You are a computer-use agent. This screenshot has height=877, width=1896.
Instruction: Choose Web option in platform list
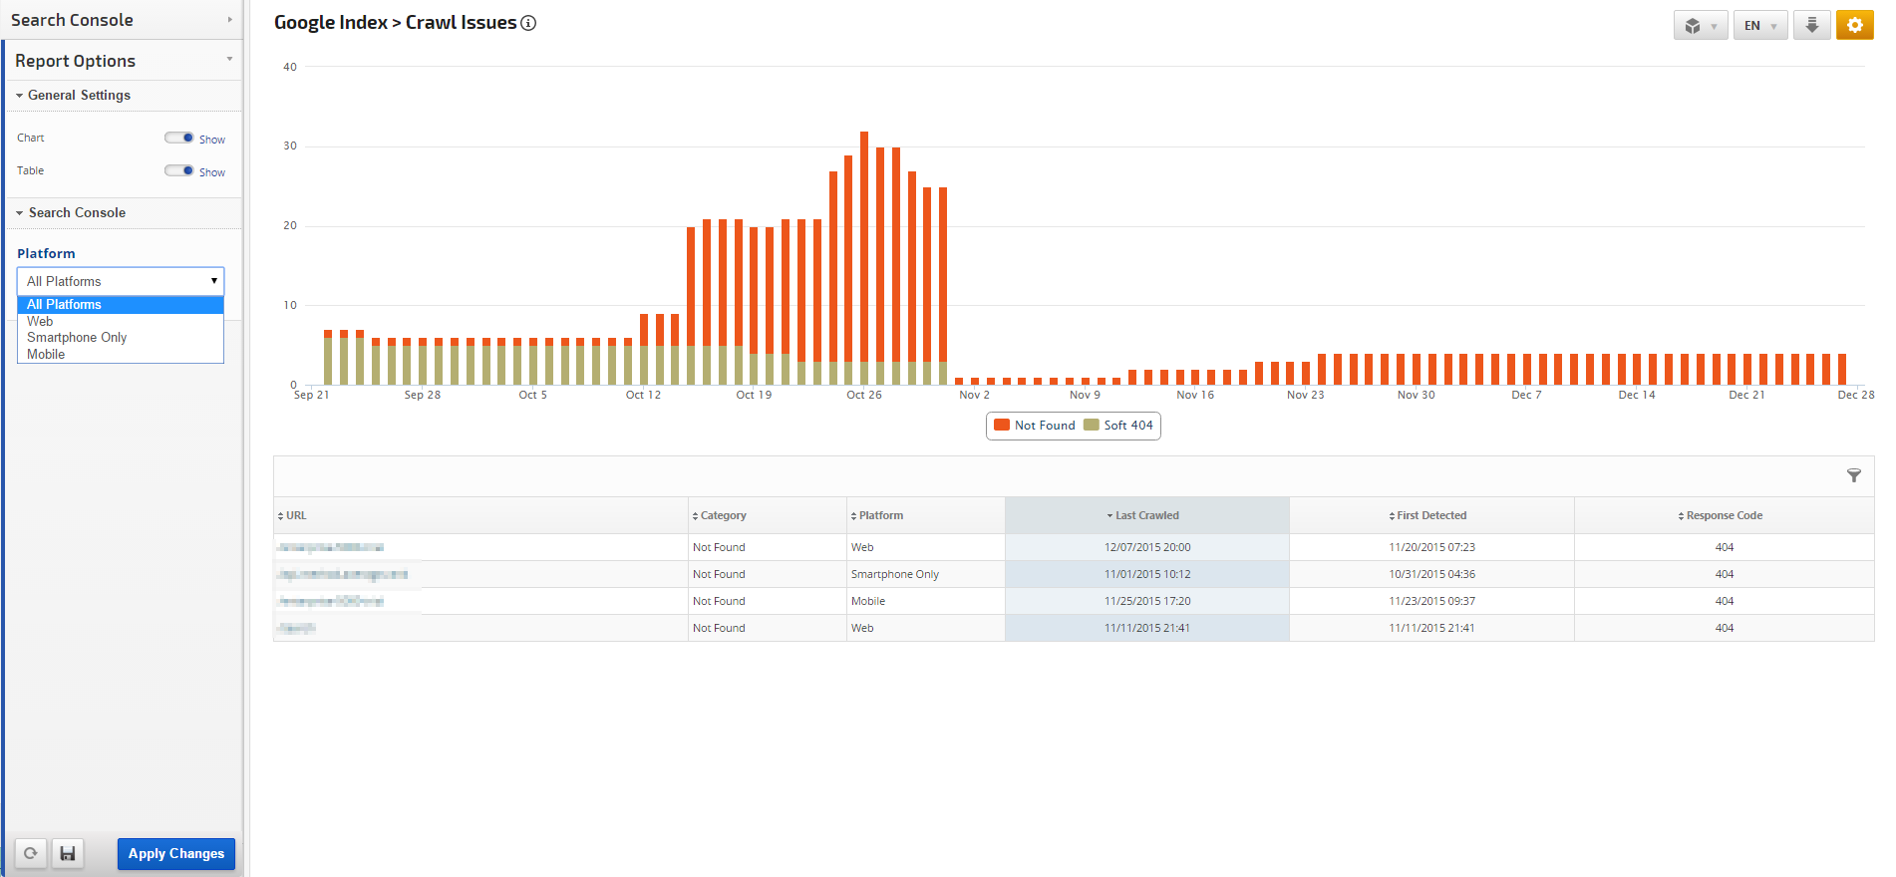[x=40, y=321]
